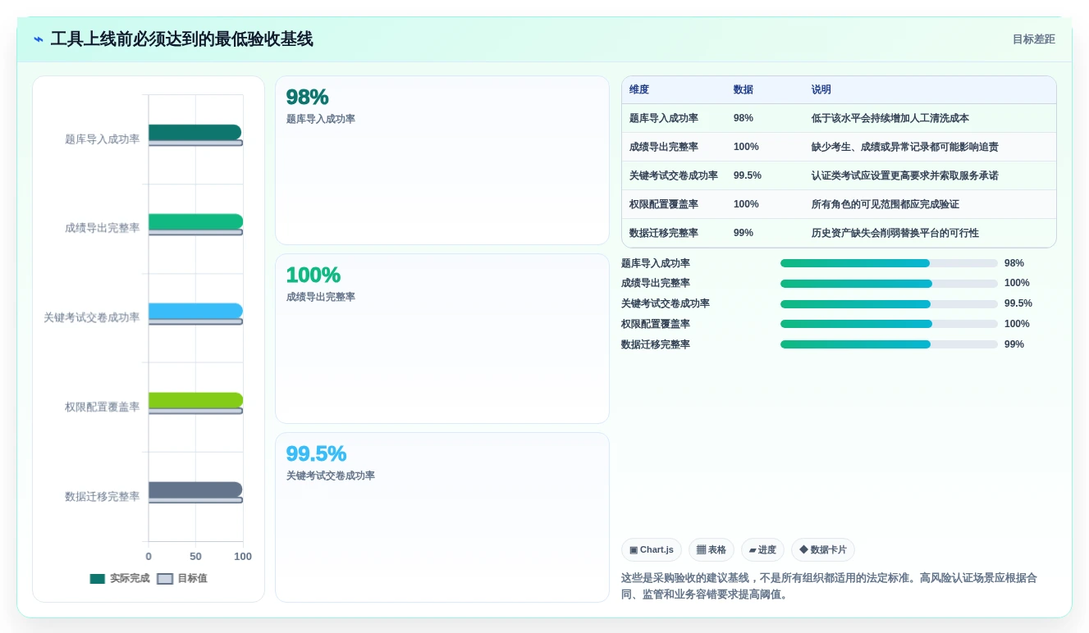Click the 目标差距 label in header
Image resolution: width=1089 pixels, height=633 pixels.
[1033, 39]
